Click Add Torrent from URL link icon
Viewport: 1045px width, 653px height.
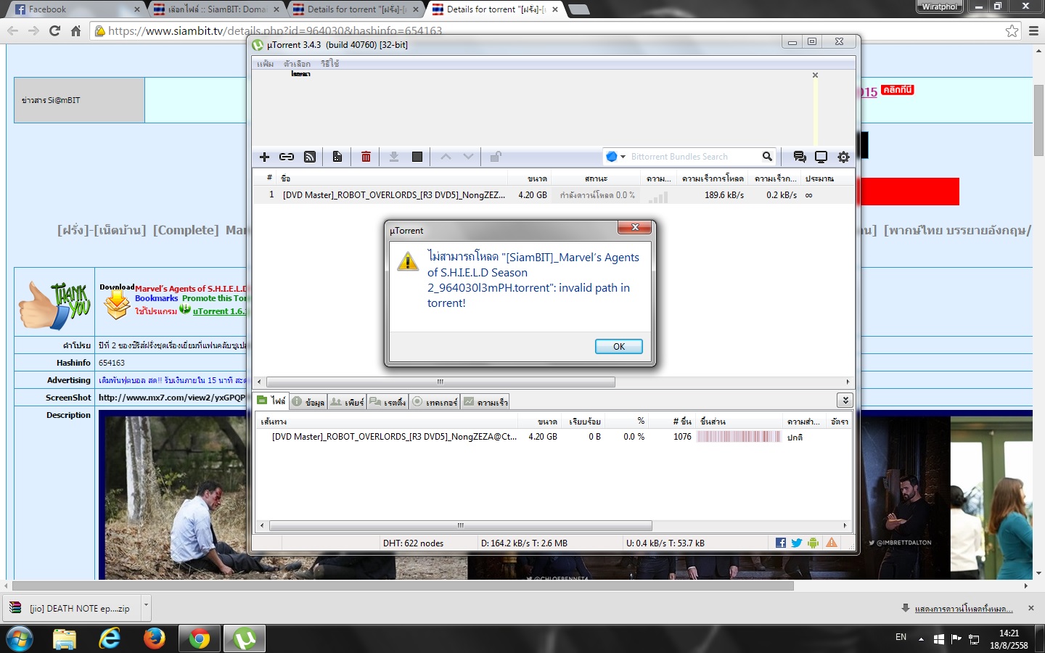[287, 157]
